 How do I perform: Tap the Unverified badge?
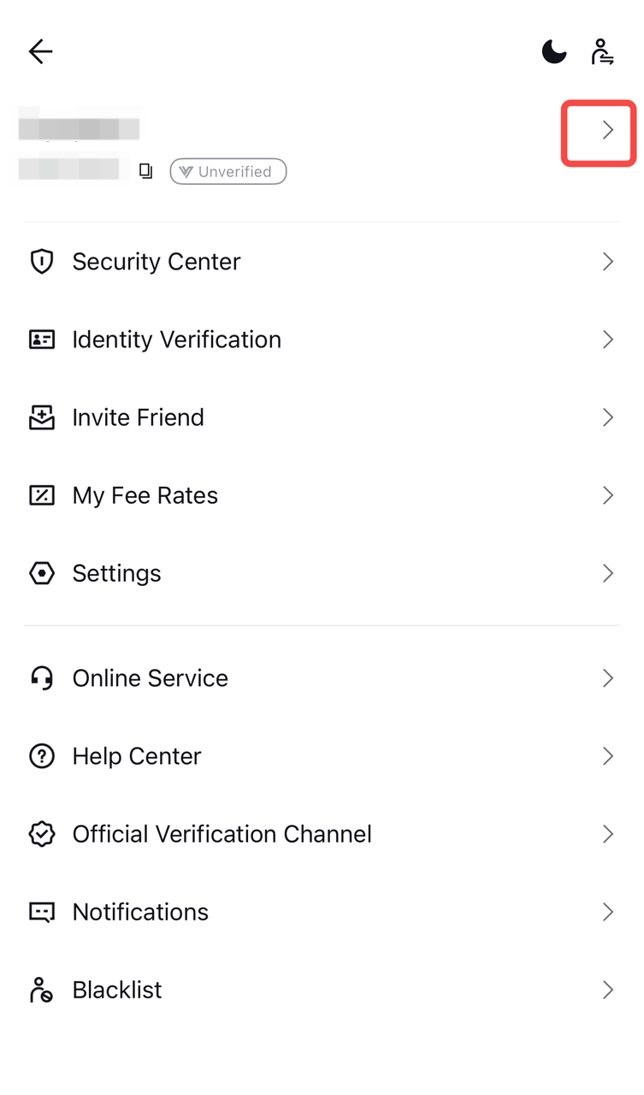click(x=228, y=171)
